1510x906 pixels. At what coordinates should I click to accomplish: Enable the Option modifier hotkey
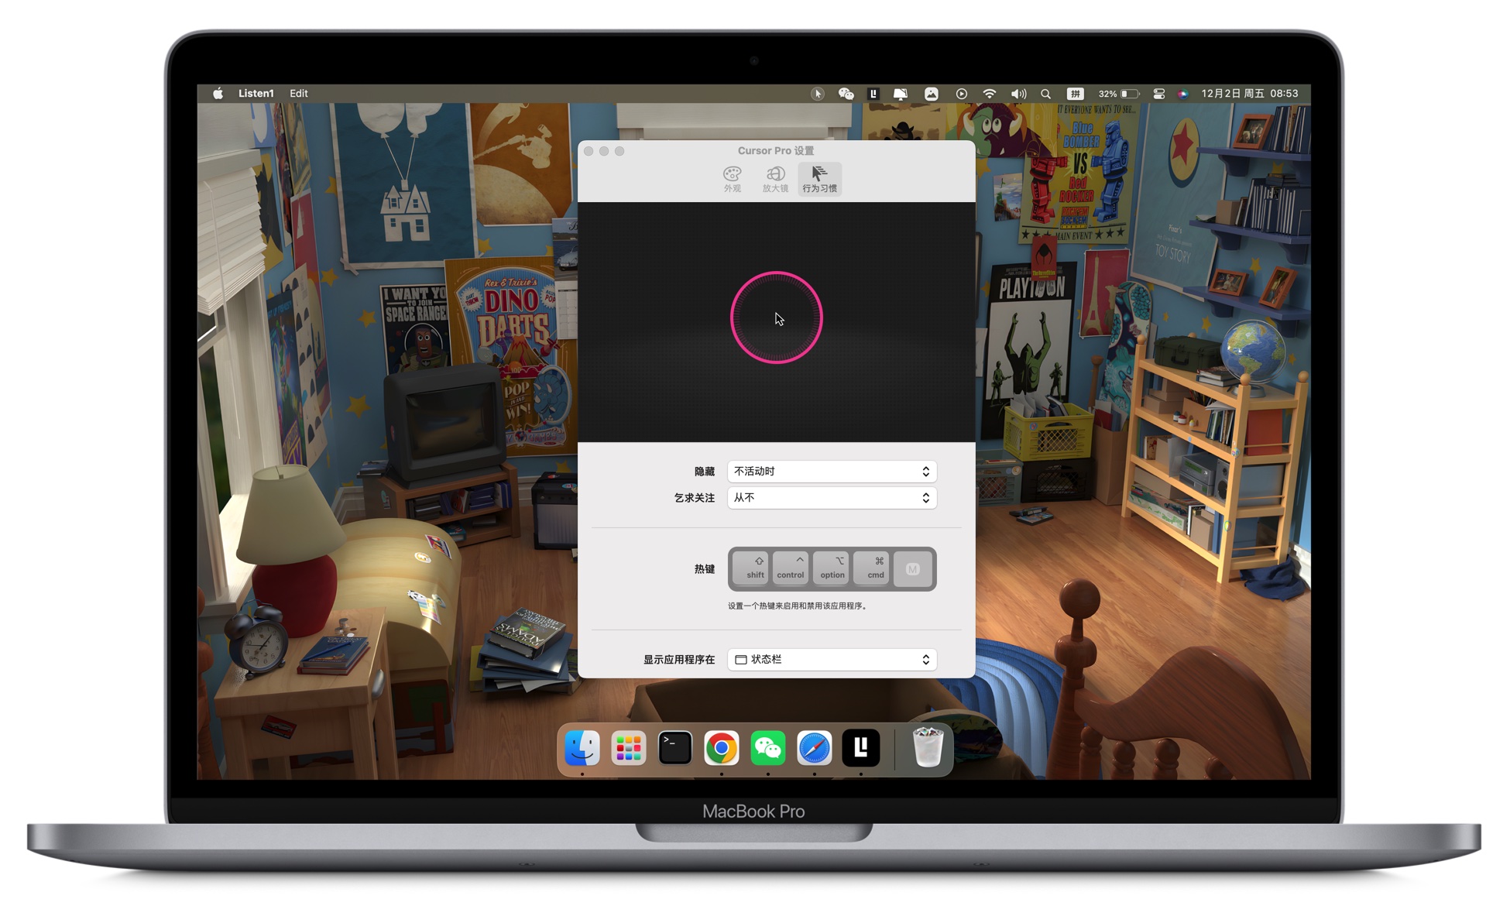(x=830, y=568)
